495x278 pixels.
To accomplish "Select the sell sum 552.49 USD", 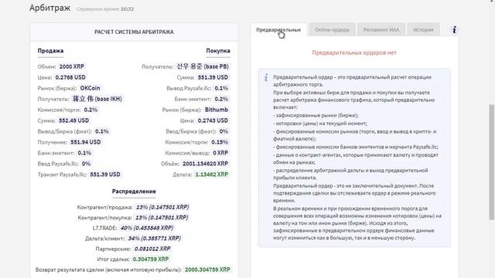I will (74, 120).
